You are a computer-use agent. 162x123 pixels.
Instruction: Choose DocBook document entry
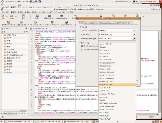pyautogui.click(x=117, y=72)
